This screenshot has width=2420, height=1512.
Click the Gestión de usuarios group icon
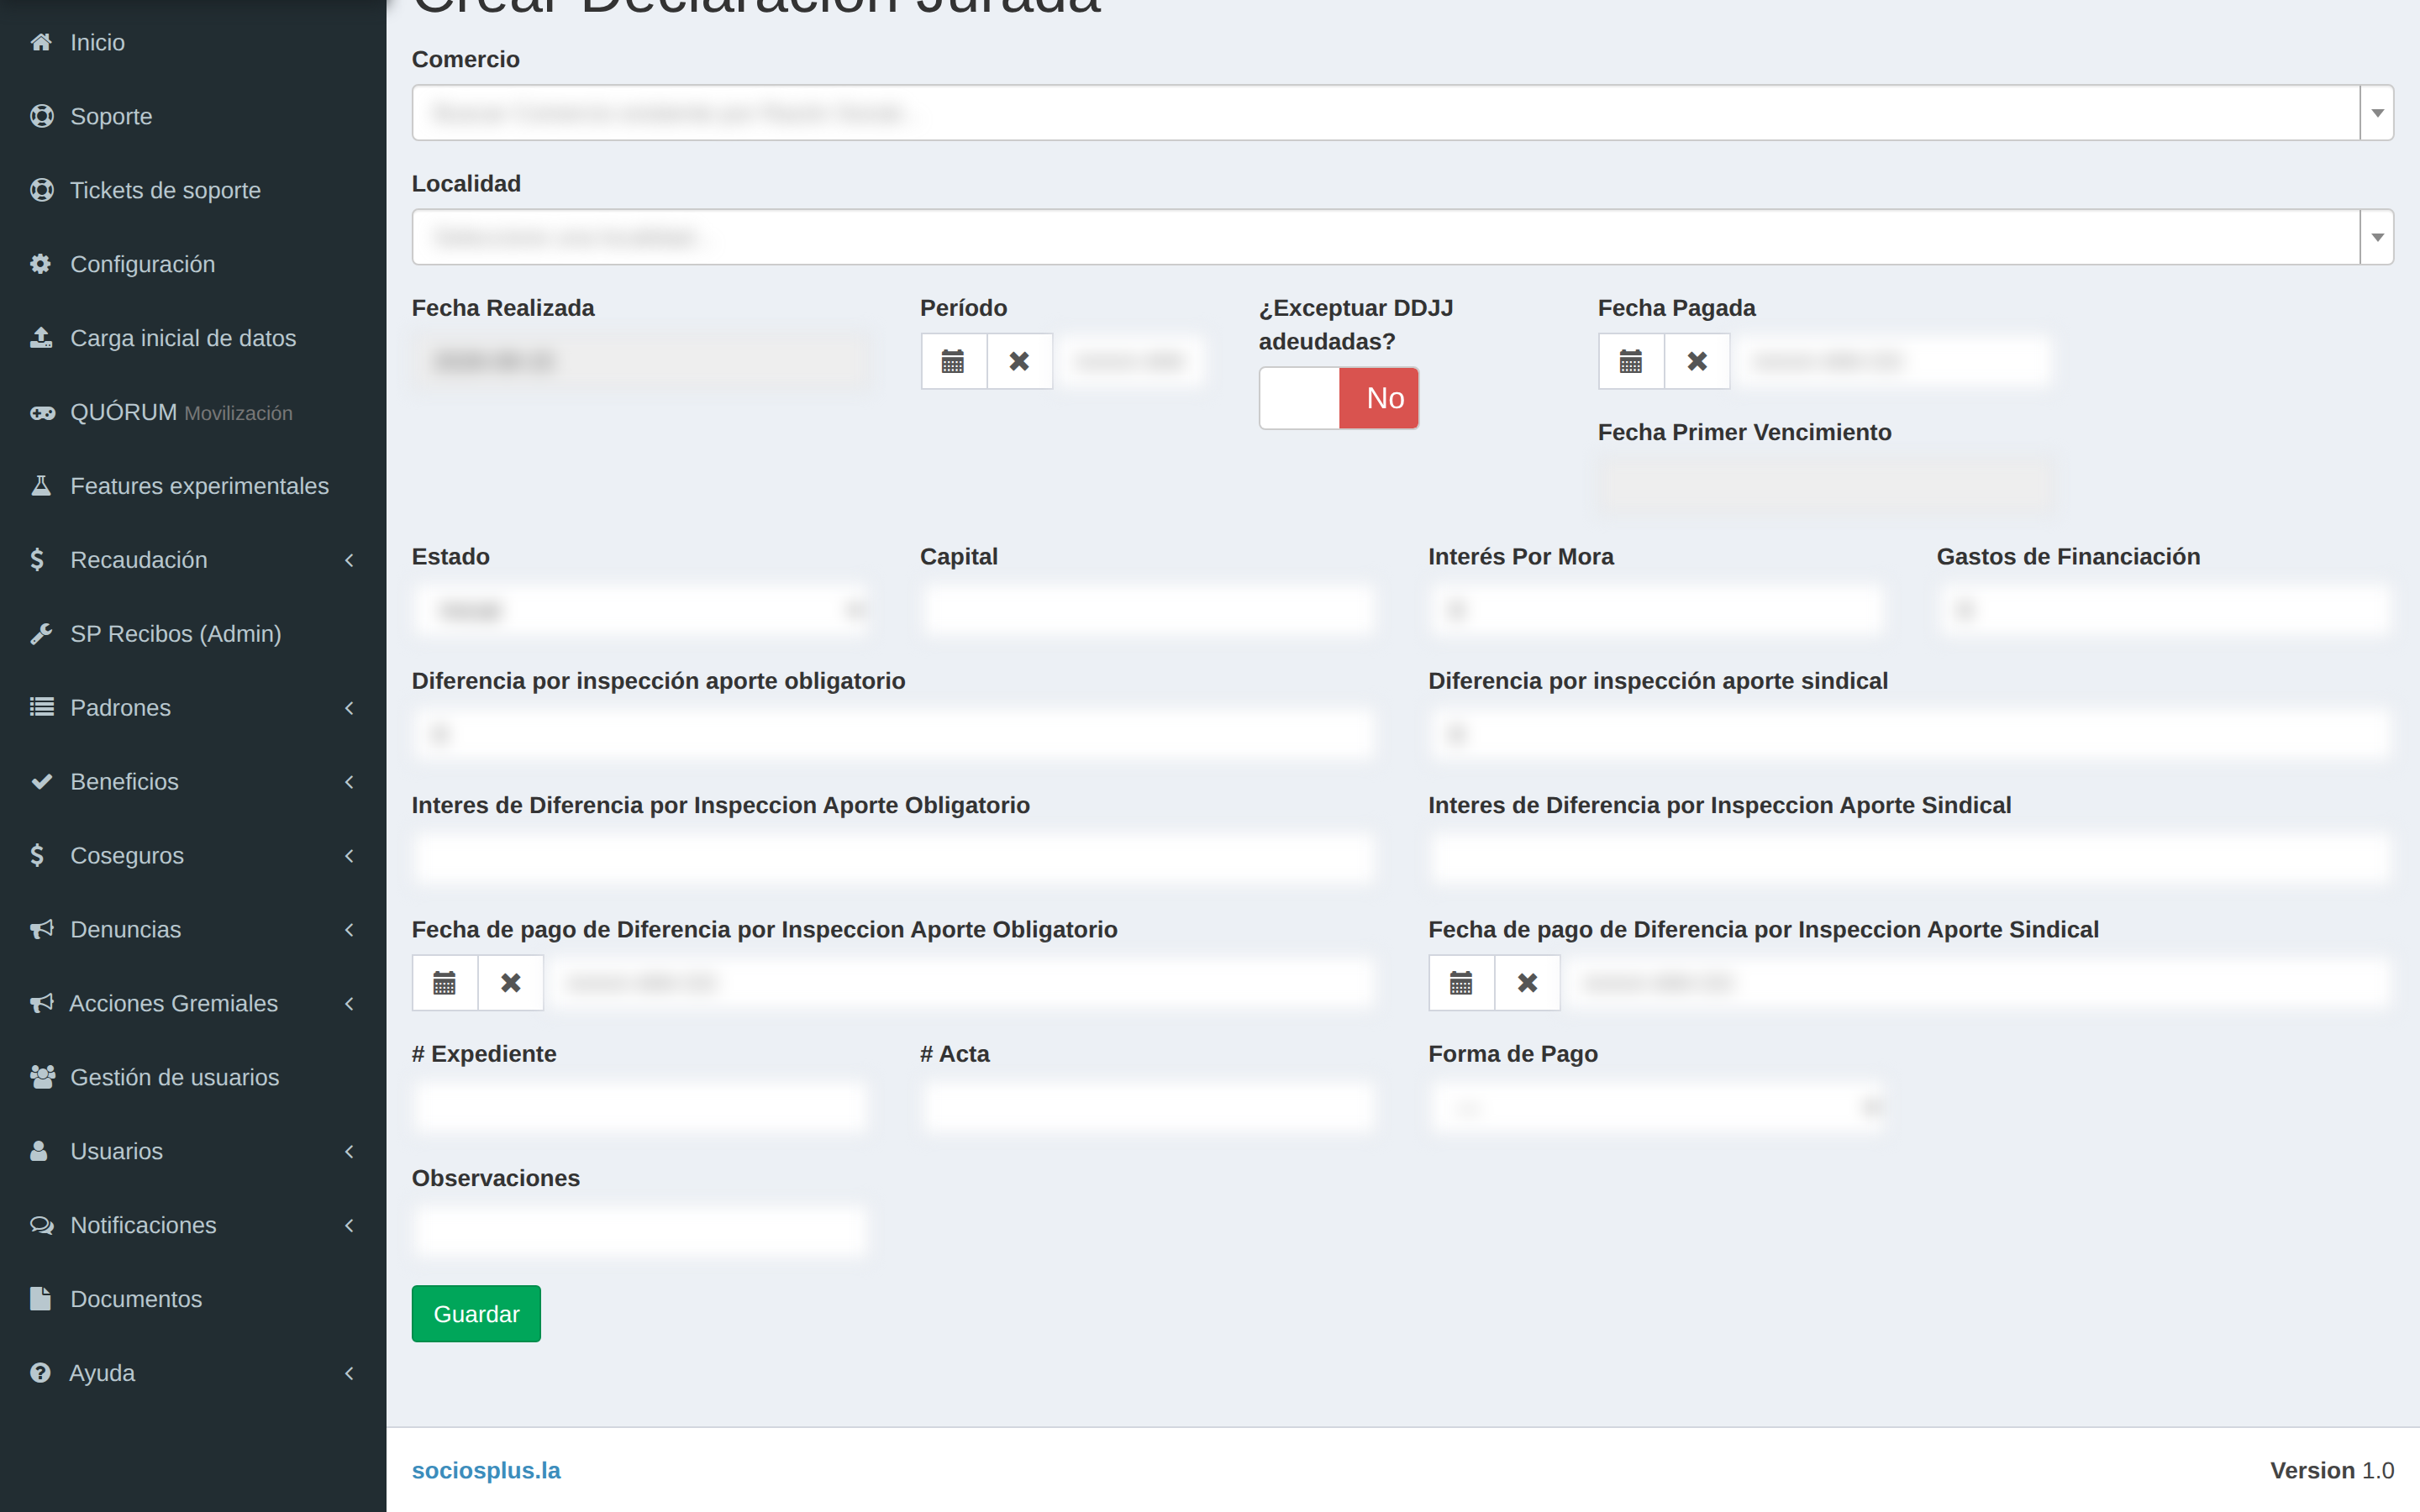tap(42, 1077)
